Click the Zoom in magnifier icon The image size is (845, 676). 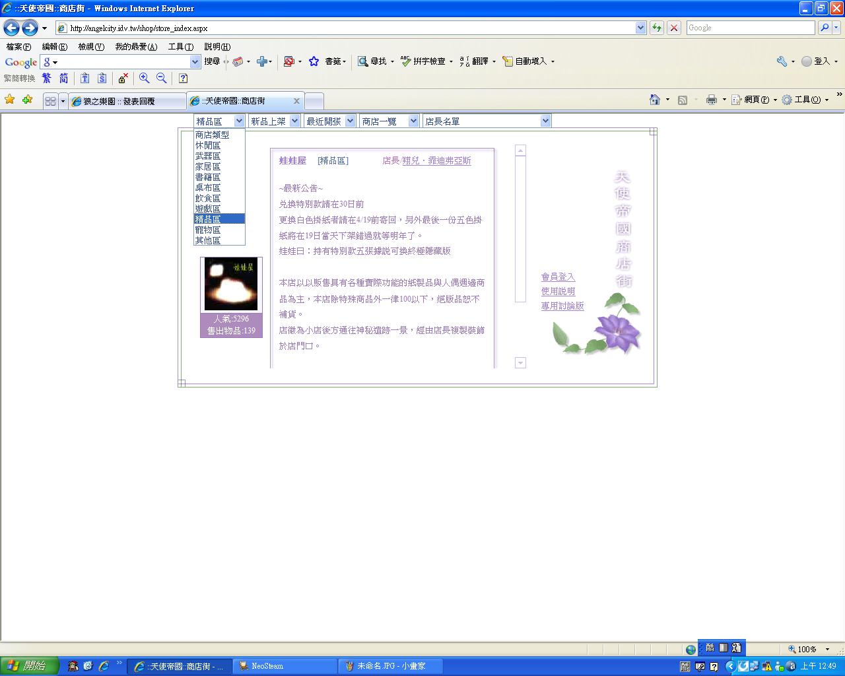144,78
